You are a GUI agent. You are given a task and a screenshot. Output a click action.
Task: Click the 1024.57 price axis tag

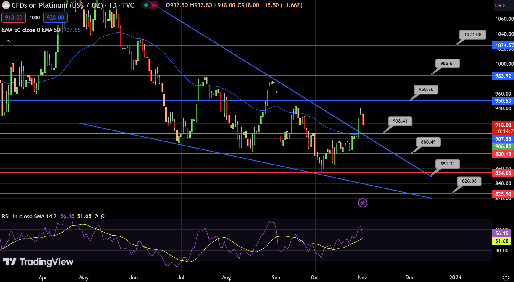[503, 45]
